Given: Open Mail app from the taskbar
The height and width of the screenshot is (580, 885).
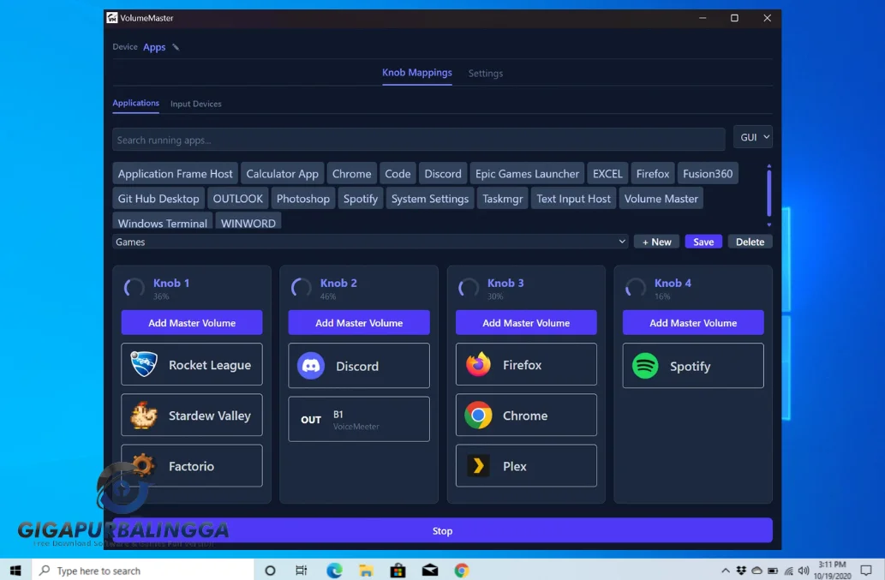Looking at the screenshot, I should (430, 571).
